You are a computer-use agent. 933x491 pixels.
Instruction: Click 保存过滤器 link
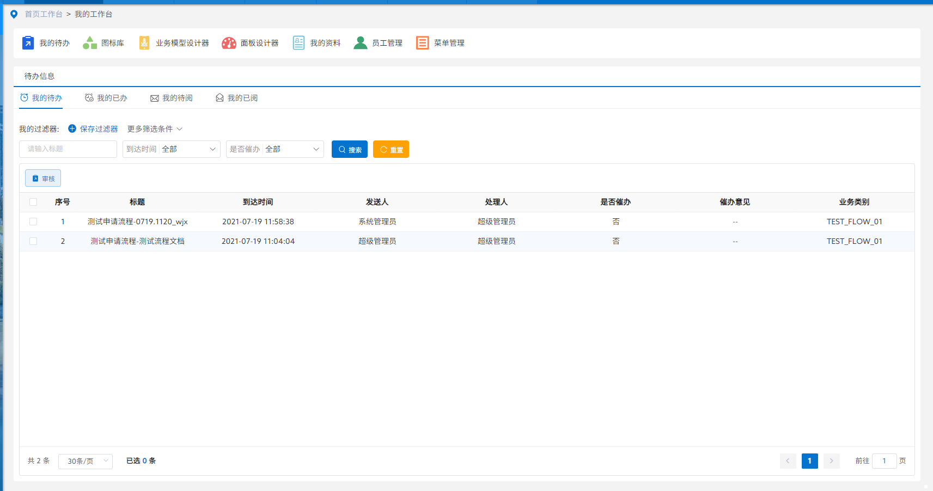[99, 129]
